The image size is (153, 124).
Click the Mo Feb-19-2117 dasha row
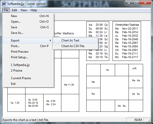127,57
